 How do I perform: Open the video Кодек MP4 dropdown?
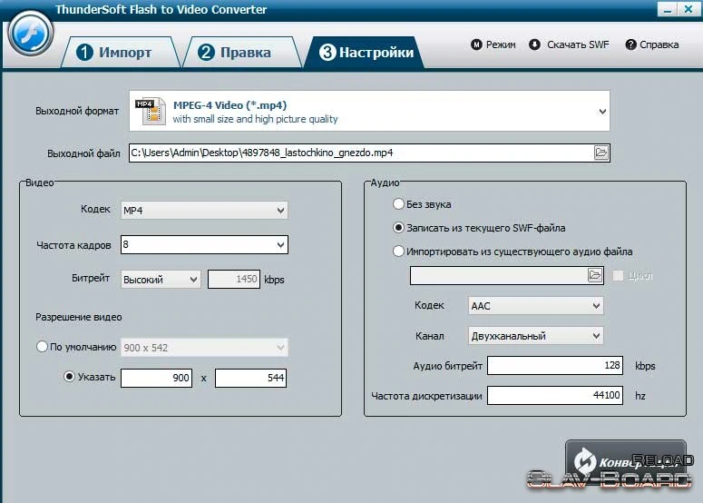click(x=204, y=210)
